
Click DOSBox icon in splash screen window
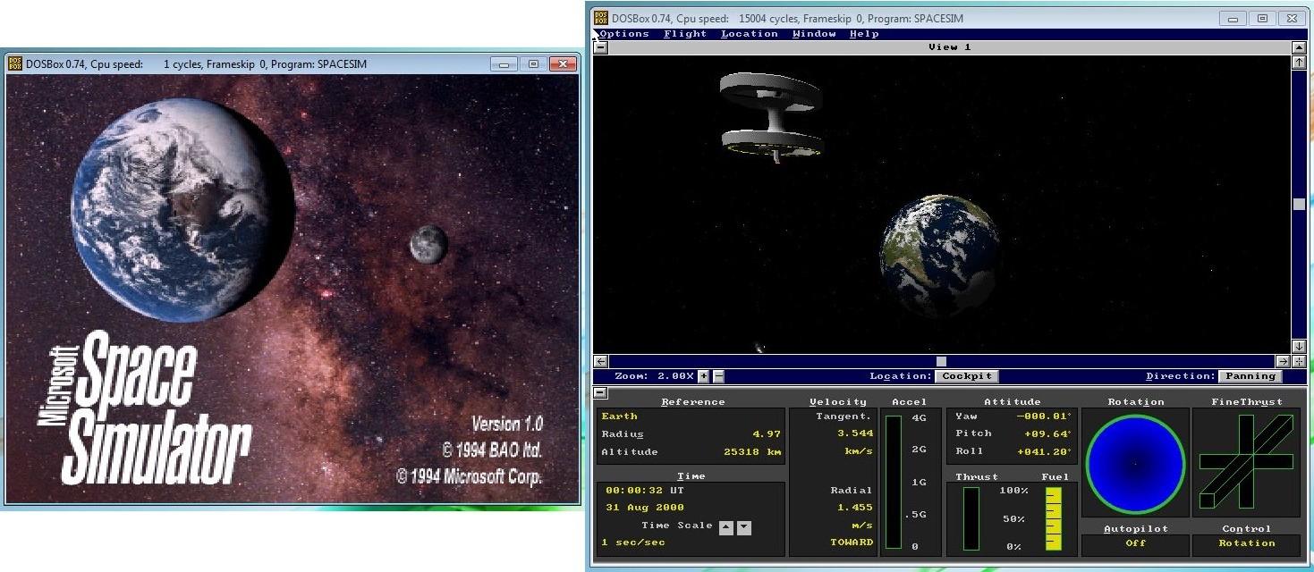(15, 63)
